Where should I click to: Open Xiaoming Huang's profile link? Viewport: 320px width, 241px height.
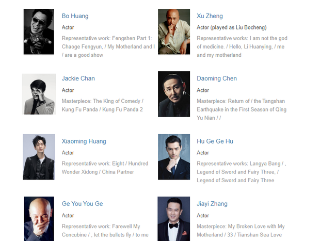(x=84, y=141)
